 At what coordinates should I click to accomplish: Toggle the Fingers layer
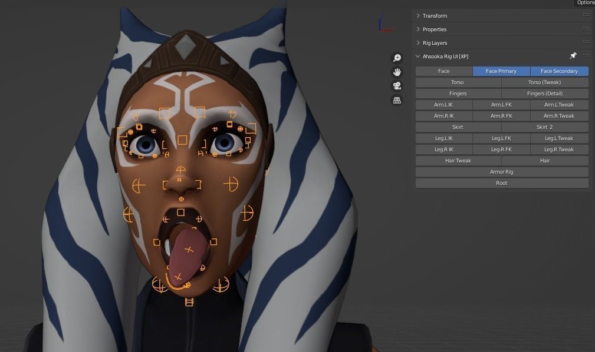458,93
